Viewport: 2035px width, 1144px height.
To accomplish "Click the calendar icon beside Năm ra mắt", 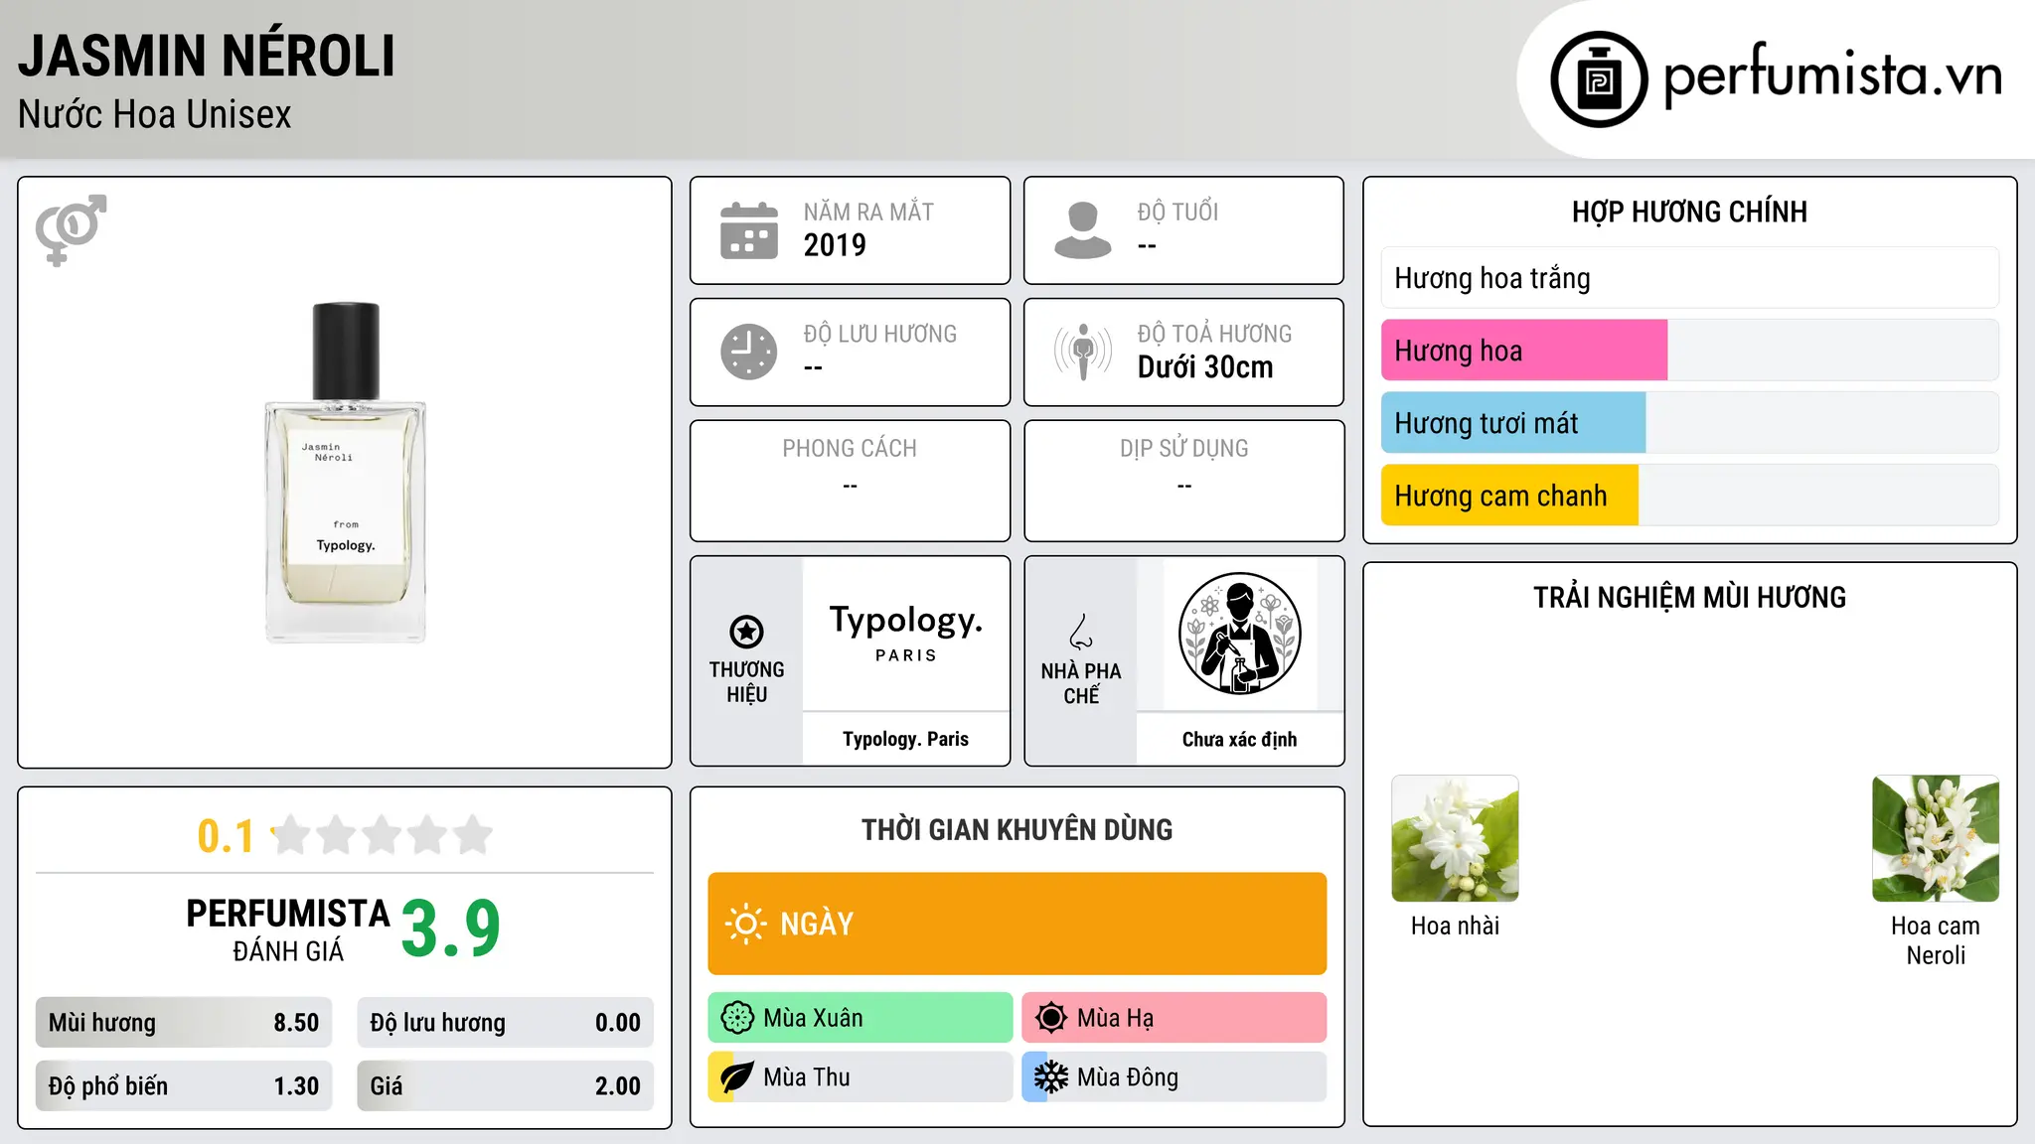I will pos(749,230).
